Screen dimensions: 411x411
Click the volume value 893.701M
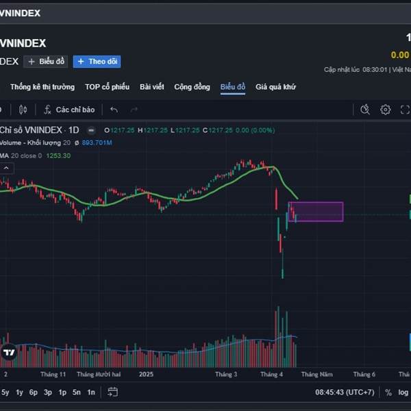97,143
